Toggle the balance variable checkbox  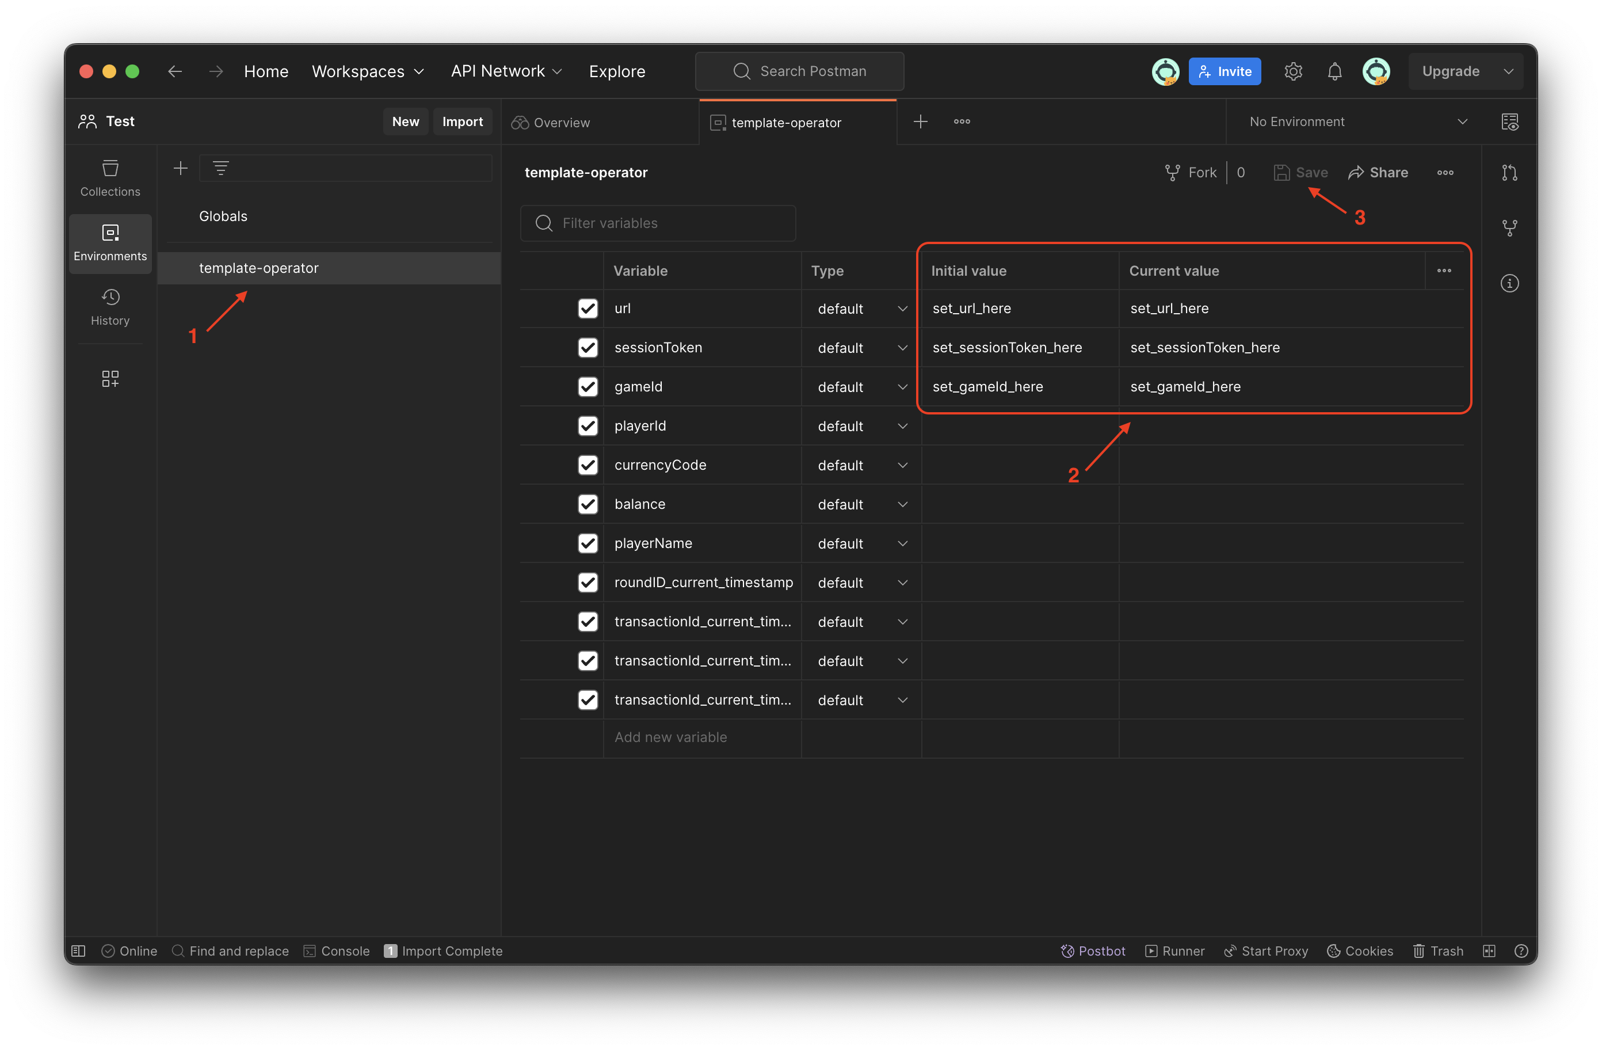coord(588,504)
